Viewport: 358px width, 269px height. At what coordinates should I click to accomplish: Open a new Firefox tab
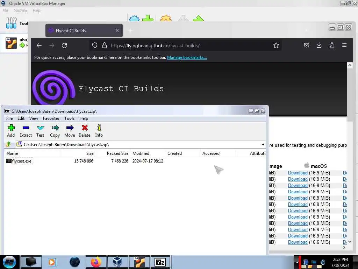click(x=130, y=30)
